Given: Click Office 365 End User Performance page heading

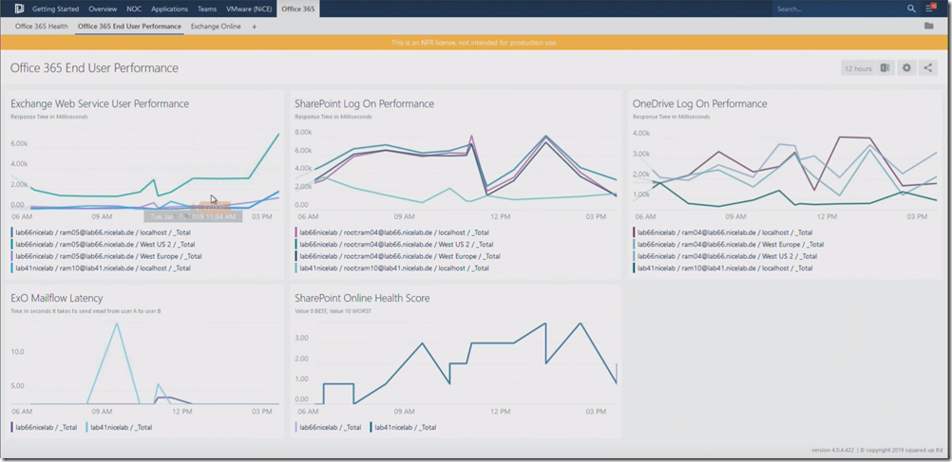Looking at the screenshot, I should [x=94, y=68].
